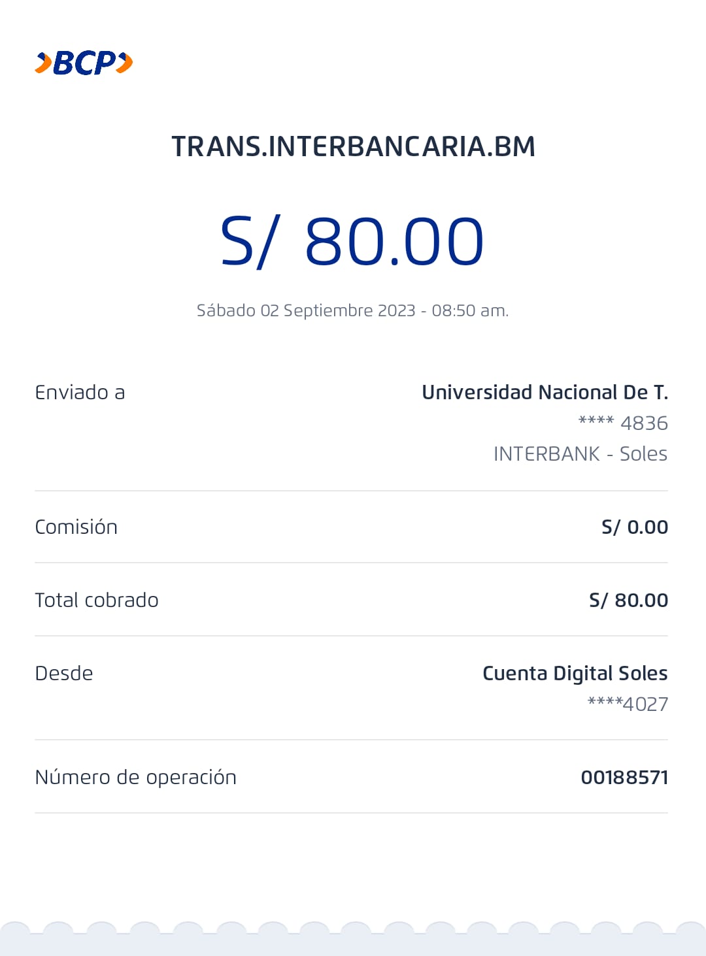Tap the large S/ 80.00 amount
706x956 pixels.
[x=352, y=242]
